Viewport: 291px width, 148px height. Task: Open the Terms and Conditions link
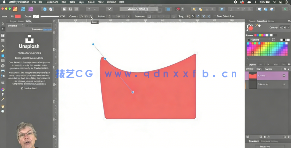click(40, 84)
